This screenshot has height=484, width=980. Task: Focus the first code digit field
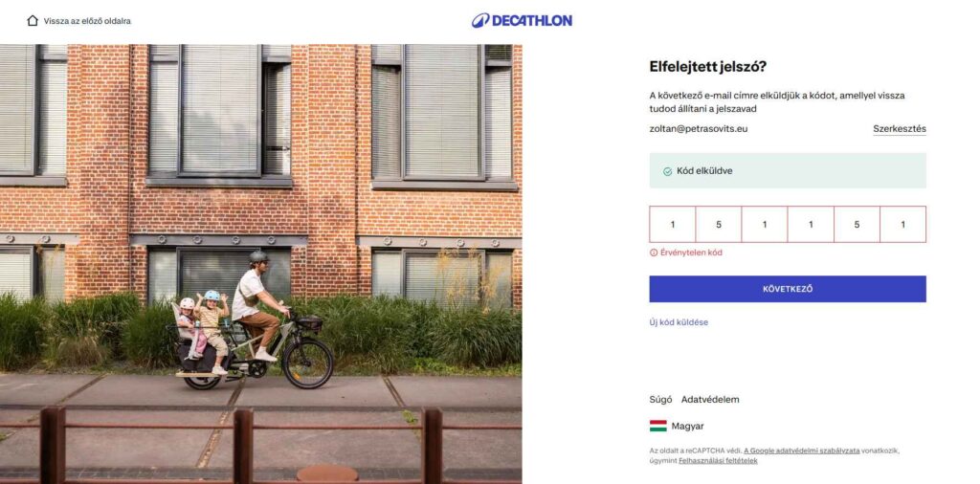(x=673, y=225)
